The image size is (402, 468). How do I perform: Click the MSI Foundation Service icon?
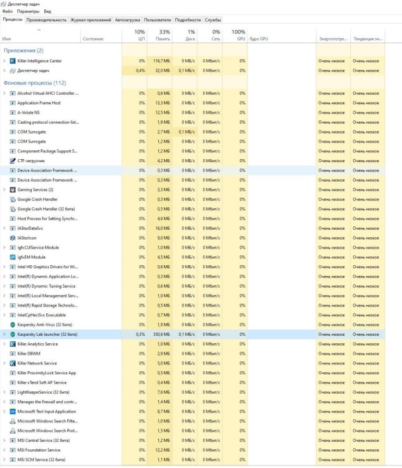click(x=12, y=450)
